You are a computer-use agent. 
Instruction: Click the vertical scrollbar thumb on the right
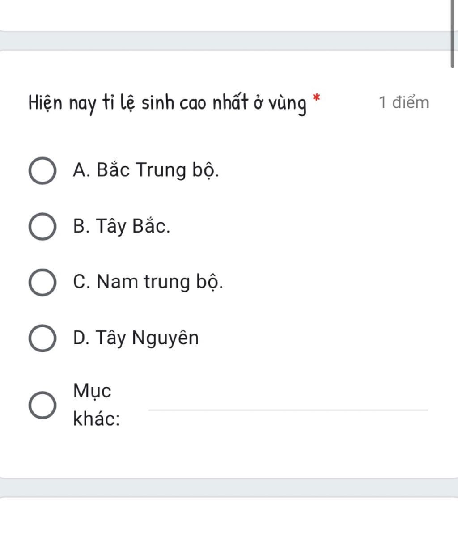point(453,34)
